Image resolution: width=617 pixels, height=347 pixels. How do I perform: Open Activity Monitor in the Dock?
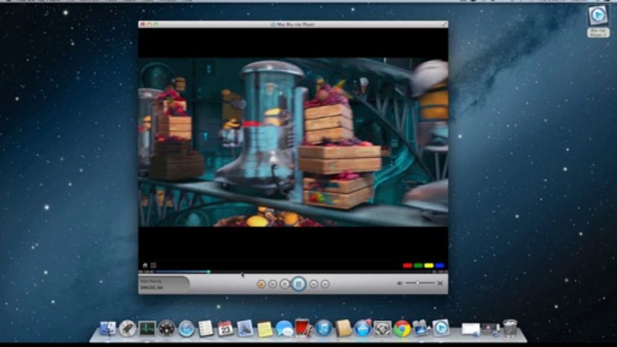(x=147, y=328)
